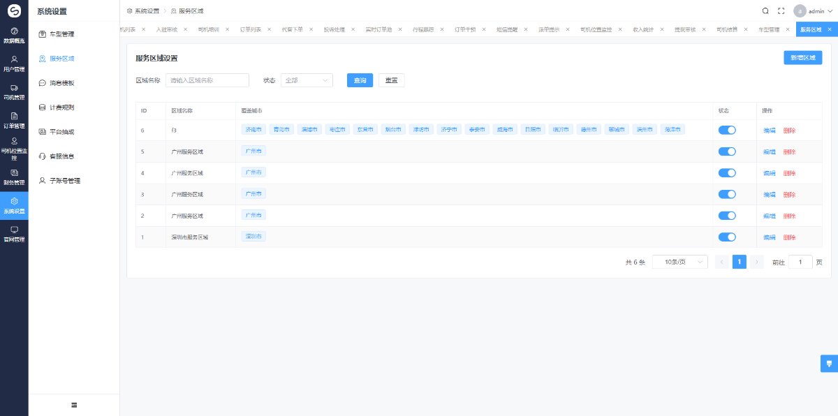838x416 pixels.
Task: Open 计费规则 in the settings submenu
Action: click(x=74, y=107)
